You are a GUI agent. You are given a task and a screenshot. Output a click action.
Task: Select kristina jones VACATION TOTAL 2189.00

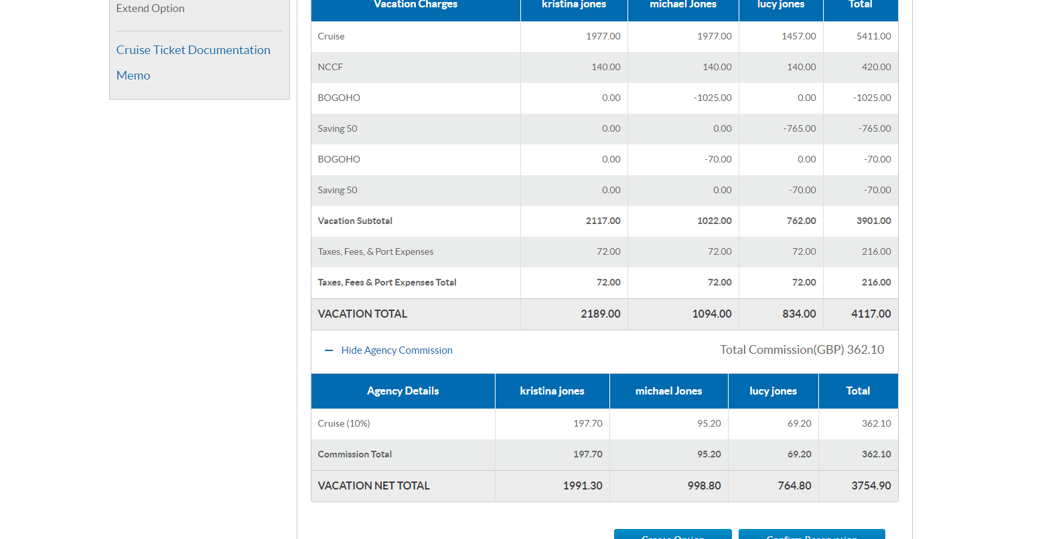pyautogui.click(x=601, y=314)
